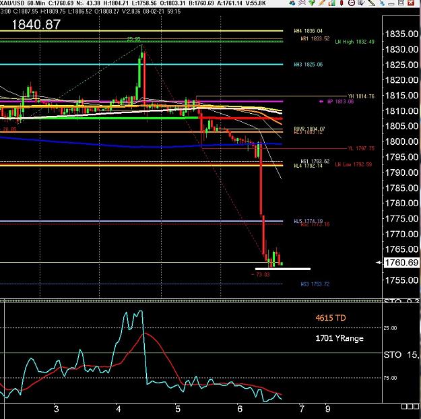This screenshot has width=421, height=419.
Task: Click the 1755.00 price axis label
Action: tap(401, 280)
